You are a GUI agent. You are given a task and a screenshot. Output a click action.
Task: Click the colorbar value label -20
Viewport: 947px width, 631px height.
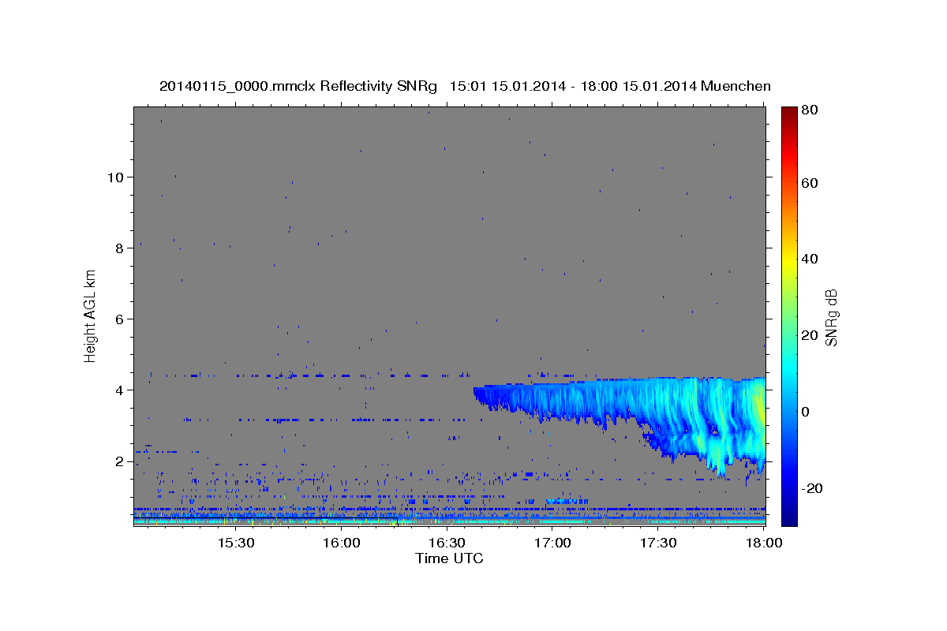(x=811, y=488)
